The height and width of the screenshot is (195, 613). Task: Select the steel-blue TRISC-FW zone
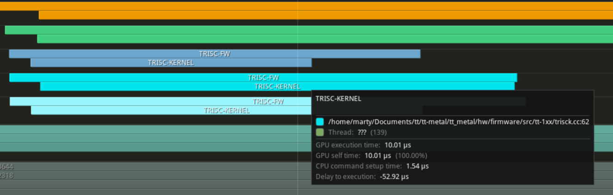point(215,54)
